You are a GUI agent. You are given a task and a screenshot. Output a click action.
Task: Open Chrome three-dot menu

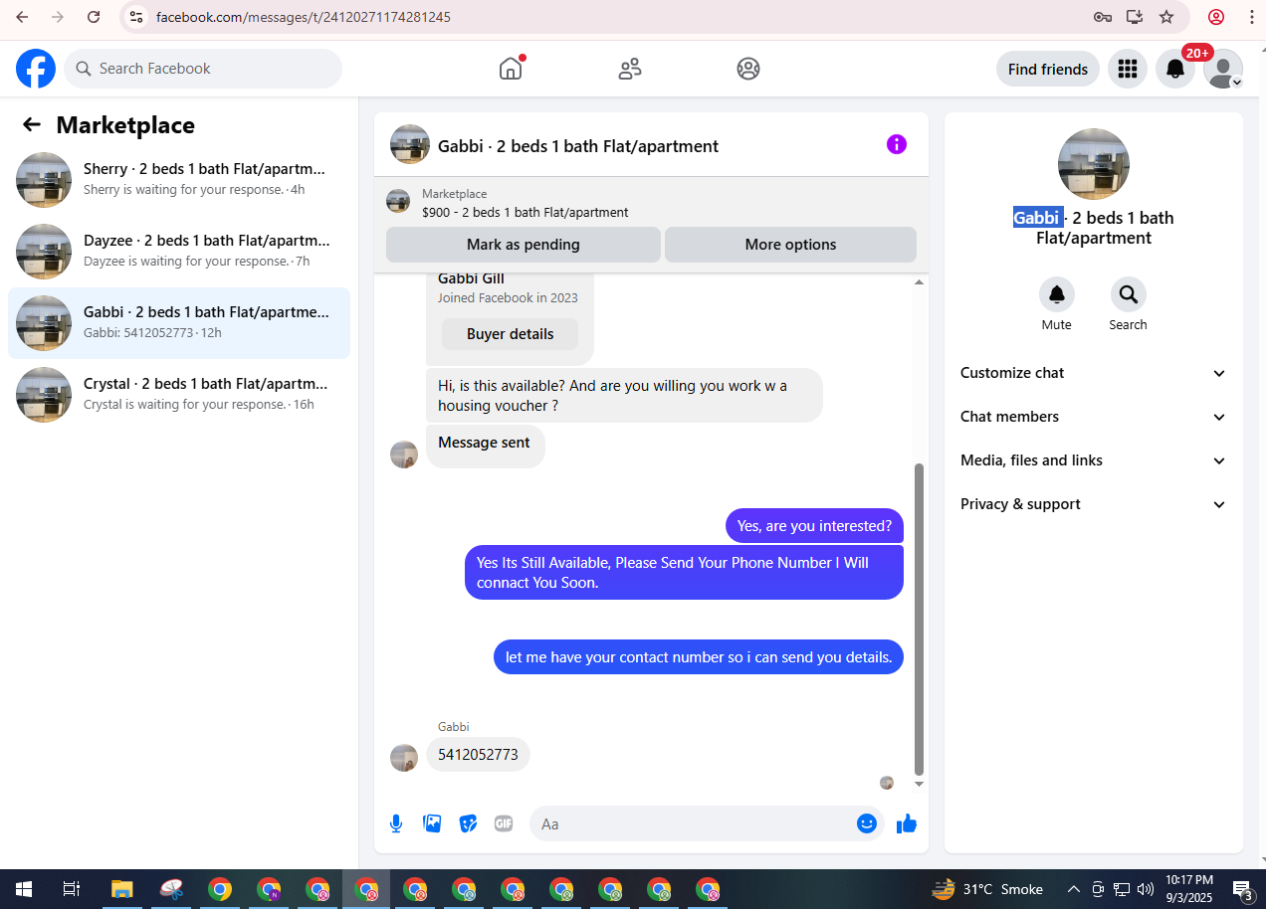pos(1252,17)
